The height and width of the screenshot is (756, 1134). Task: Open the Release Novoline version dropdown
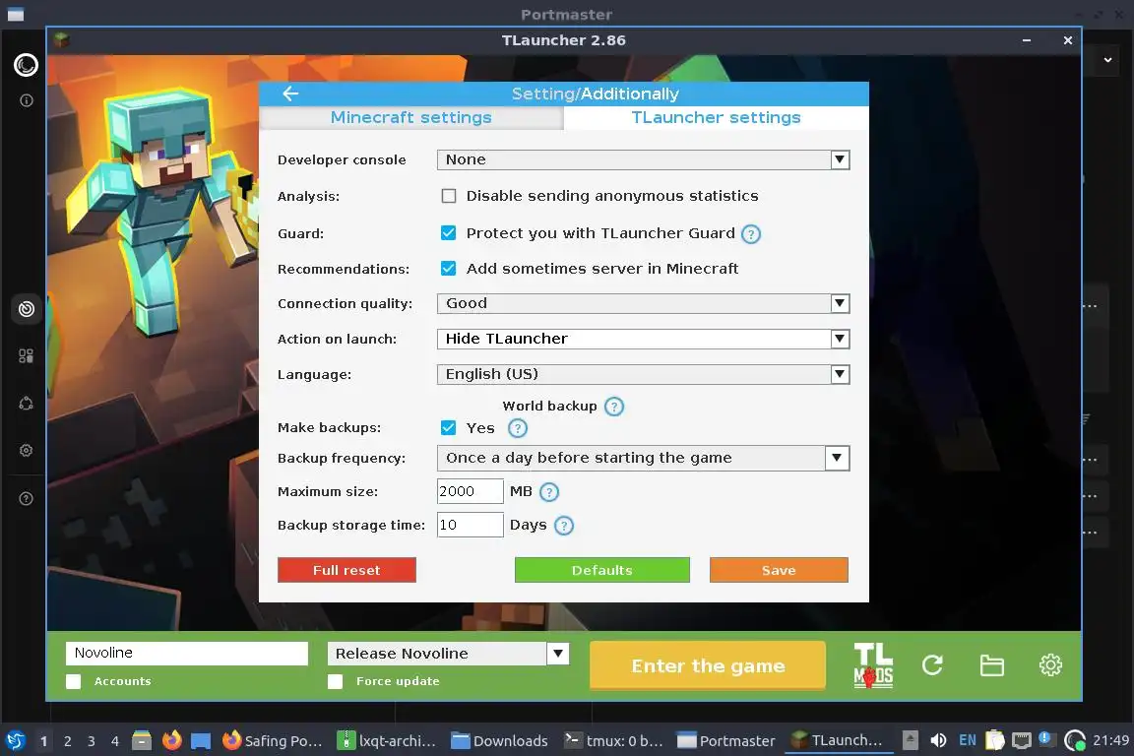click(449, 654)
